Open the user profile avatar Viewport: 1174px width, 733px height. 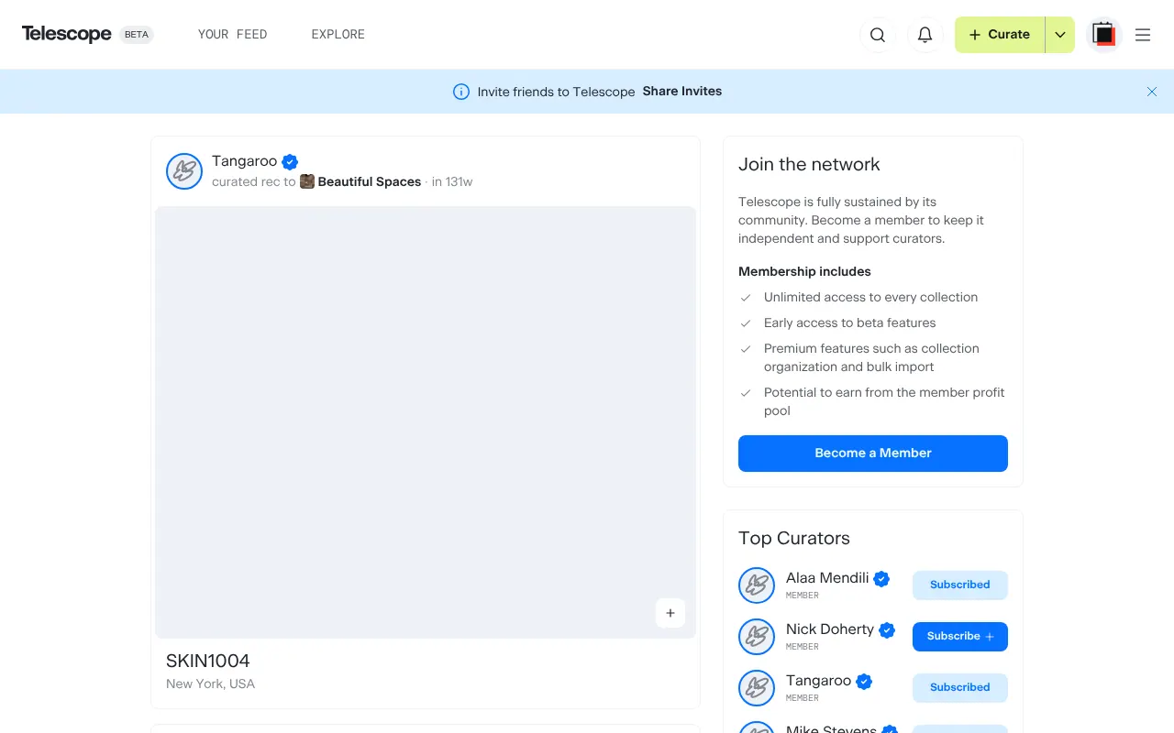[x=1104, y=35]
